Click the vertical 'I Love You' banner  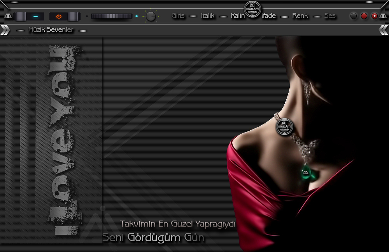(64, 140)
